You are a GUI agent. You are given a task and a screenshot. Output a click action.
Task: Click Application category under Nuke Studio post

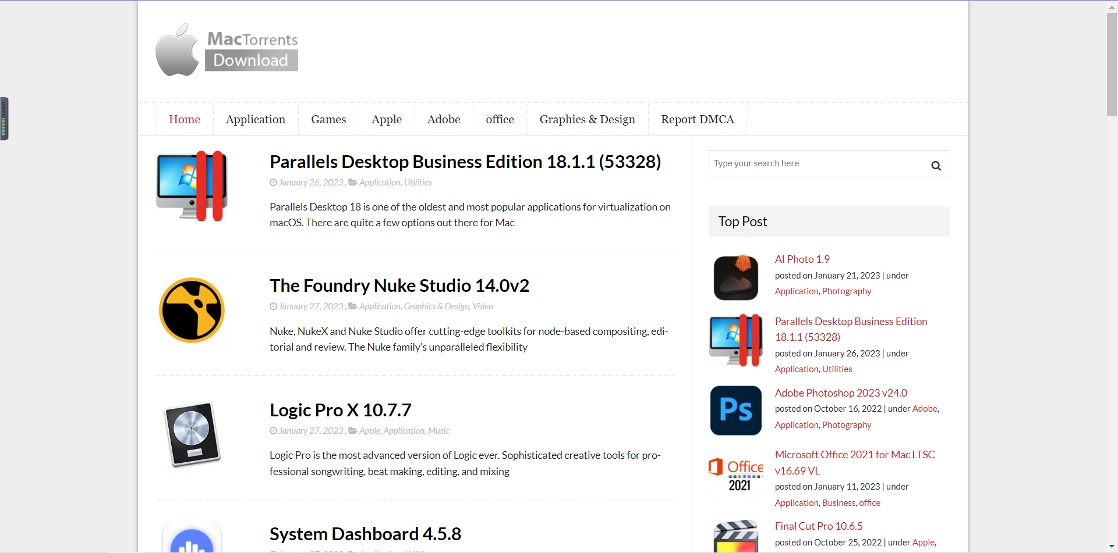point(380,306)
